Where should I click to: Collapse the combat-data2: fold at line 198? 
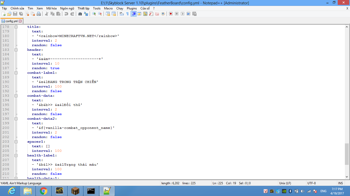click(x=16, y=119)
